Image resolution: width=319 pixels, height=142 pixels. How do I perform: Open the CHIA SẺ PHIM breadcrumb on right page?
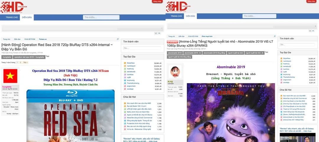tap(193, 36)
